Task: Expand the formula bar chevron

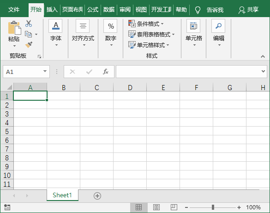Action: tap(263, 71)
